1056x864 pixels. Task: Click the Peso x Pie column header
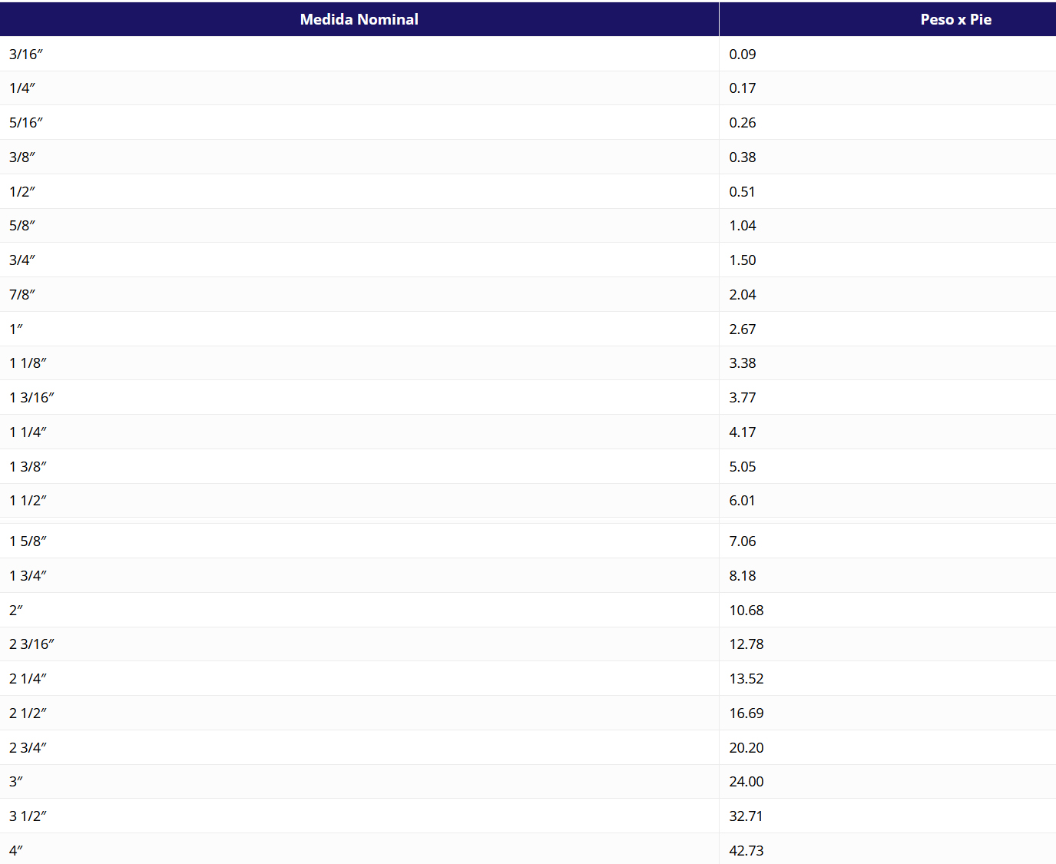955,19
